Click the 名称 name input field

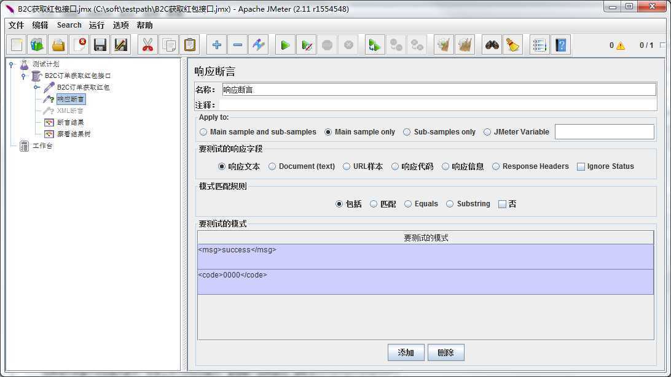(439, 90)
